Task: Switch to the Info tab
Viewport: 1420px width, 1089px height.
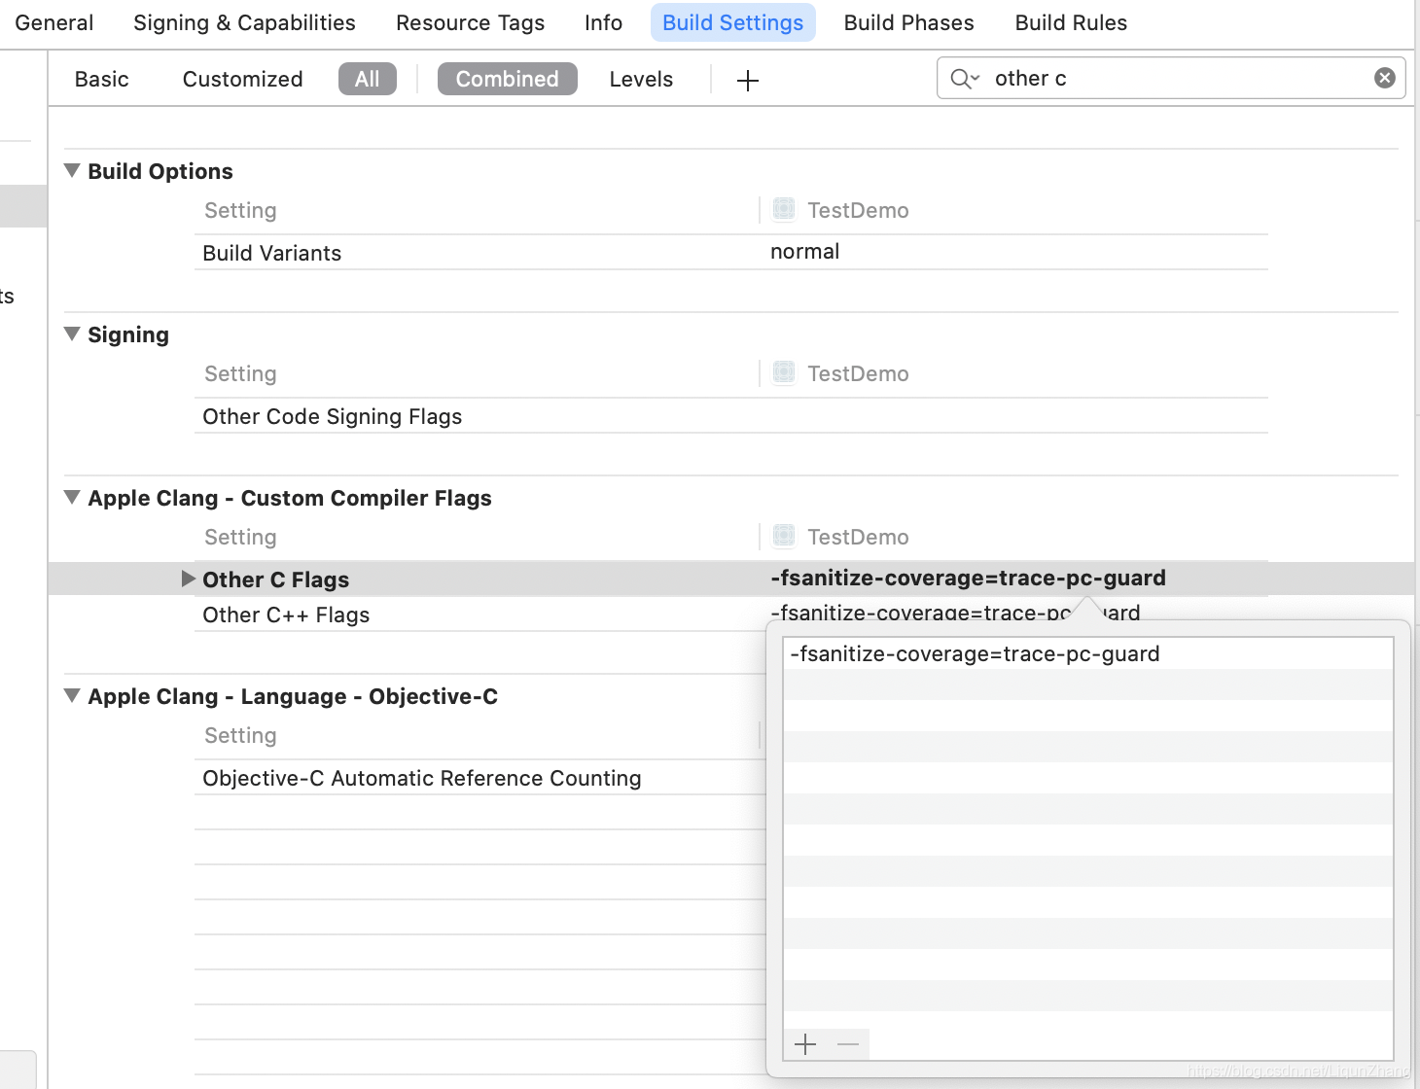Action: click(x=603, y=22)
